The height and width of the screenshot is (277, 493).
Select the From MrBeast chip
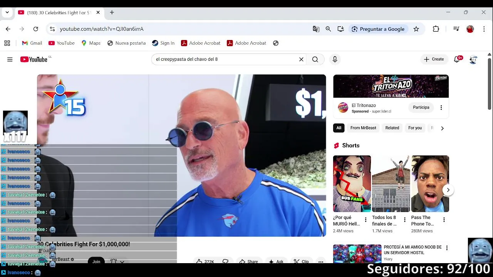point(363,128)
